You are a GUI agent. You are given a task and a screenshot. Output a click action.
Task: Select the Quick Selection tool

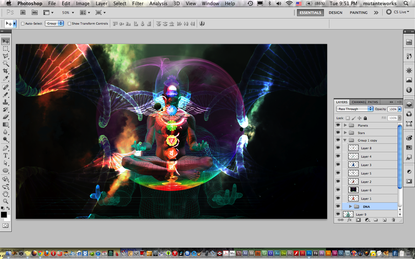(x=6, y=63)
